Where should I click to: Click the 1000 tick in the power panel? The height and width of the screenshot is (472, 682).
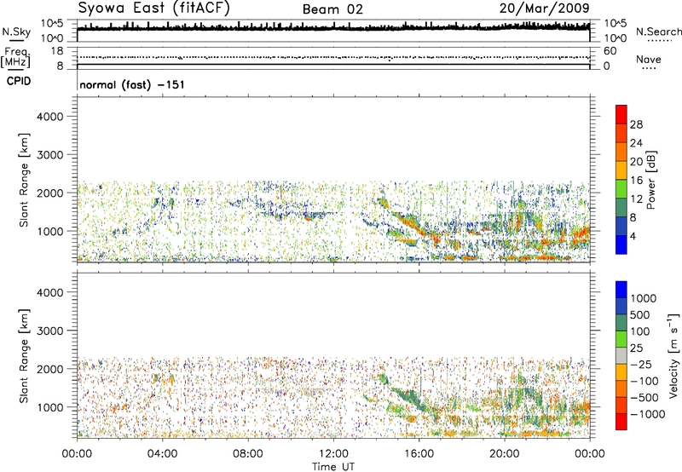click(x=50, y=231)
